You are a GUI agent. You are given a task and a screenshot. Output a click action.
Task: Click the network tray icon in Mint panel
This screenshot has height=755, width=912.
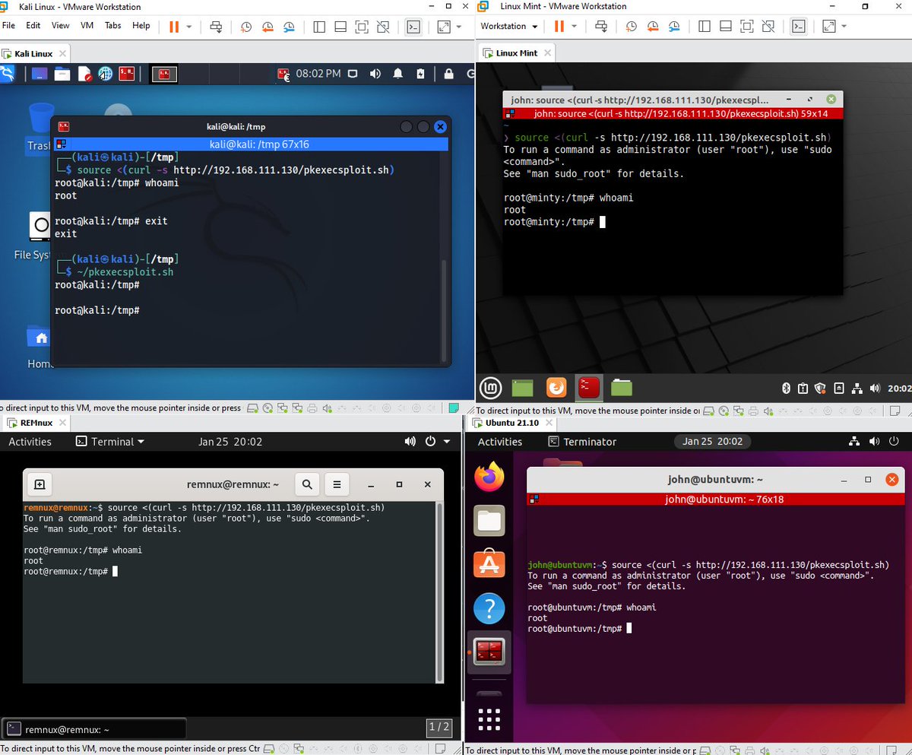[x=857, y=389]
